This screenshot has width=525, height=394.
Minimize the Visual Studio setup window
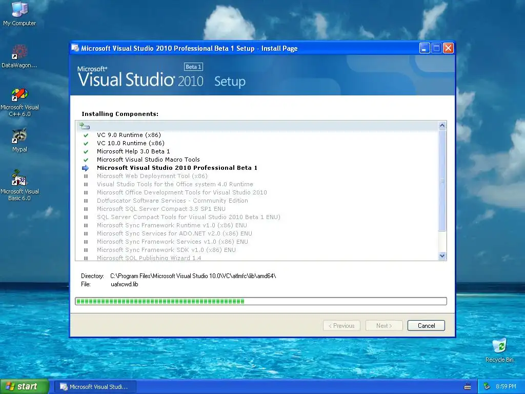[x=424, y=48]
